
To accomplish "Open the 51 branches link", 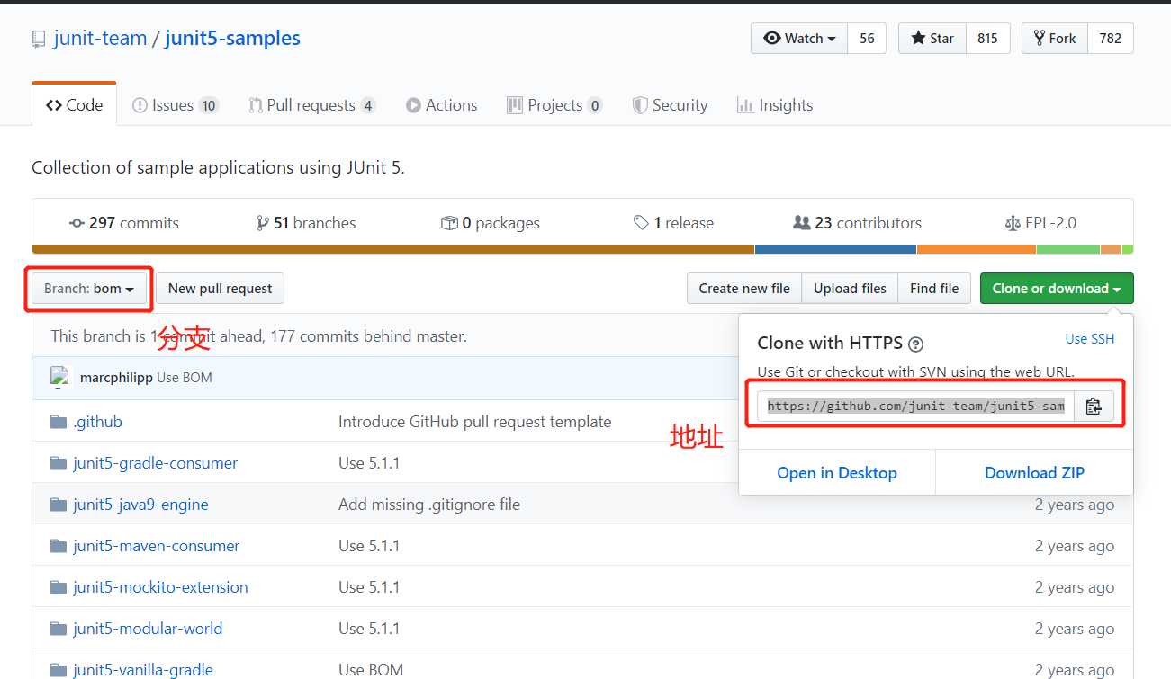I will coord(306,223).
